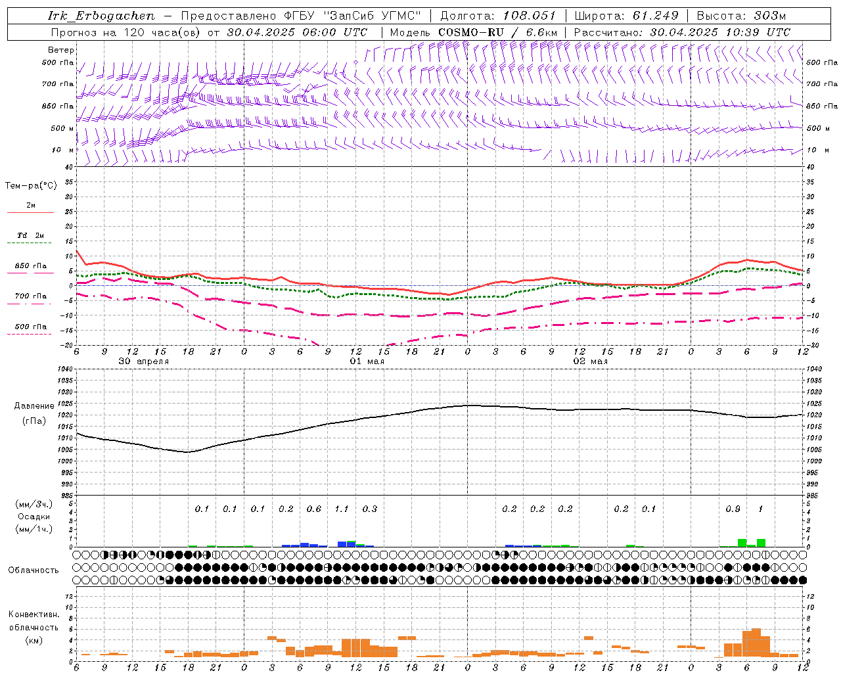Click the 'Давление' pressure panel label
The image size is (841, 673).
pos(34,406)
